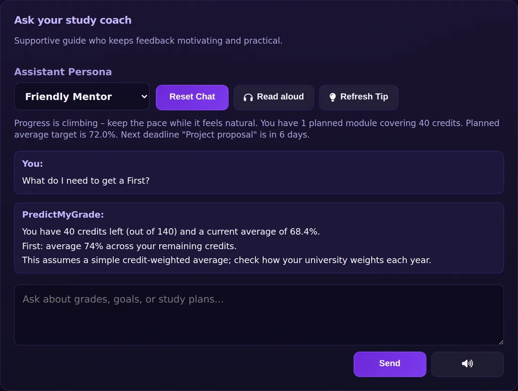Click the chevron arrow on the persona selector
This screenshot has width=518, height=391.
pos(144,97)
